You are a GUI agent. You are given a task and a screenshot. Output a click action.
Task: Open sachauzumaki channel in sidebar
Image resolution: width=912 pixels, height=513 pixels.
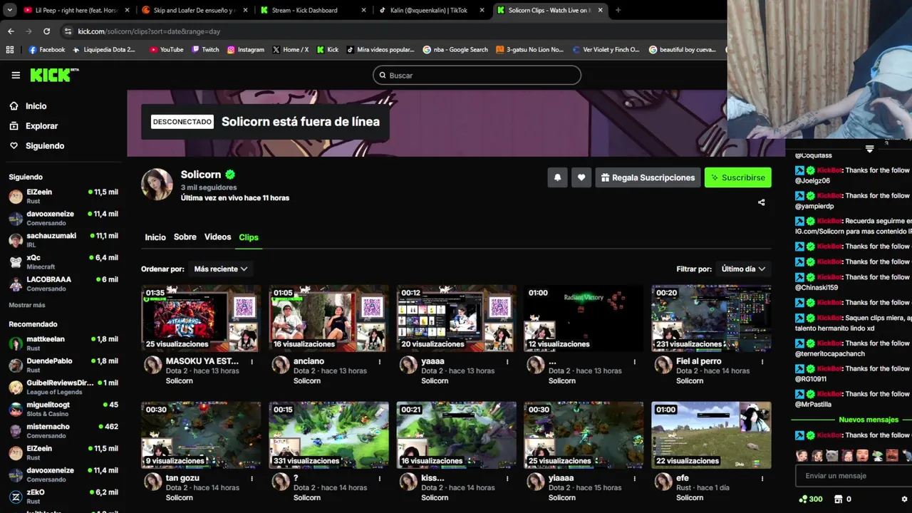tap(63, 240)
